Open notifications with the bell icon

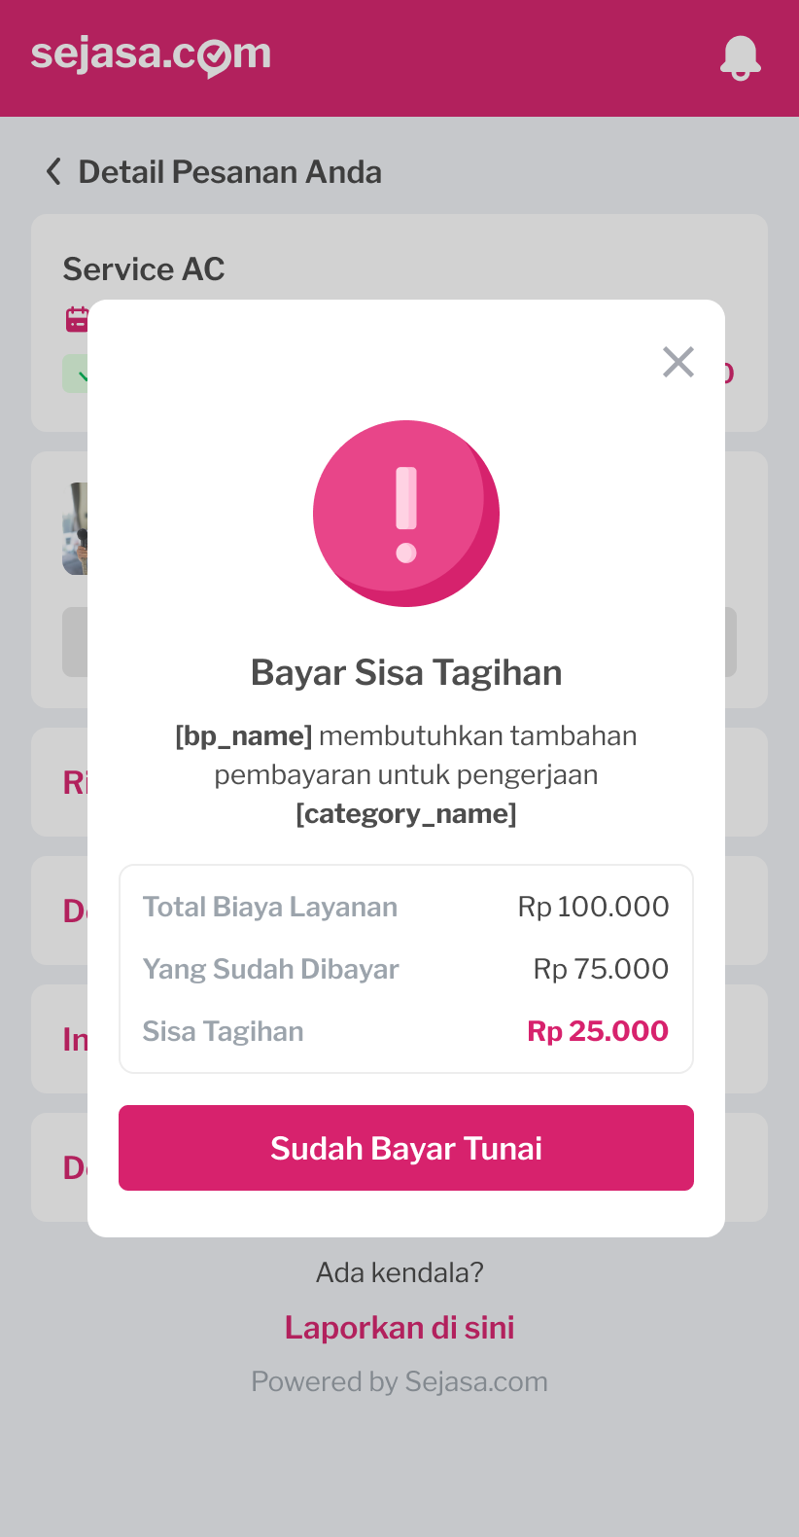click(x=740, y=57)
